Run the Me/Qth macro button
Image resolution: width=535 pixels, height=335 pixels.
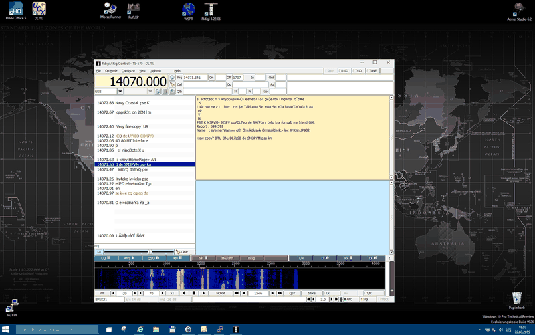(227, 258)
